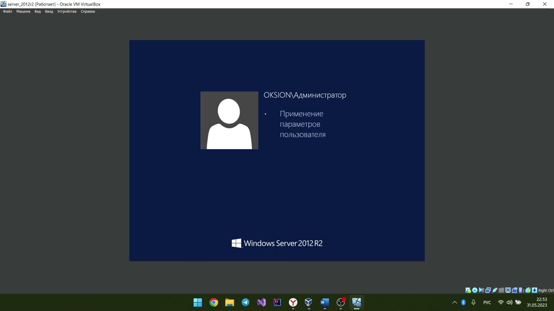Open the Устройства menu
This screenshot has width=554, height=311.
click(67, 11)
